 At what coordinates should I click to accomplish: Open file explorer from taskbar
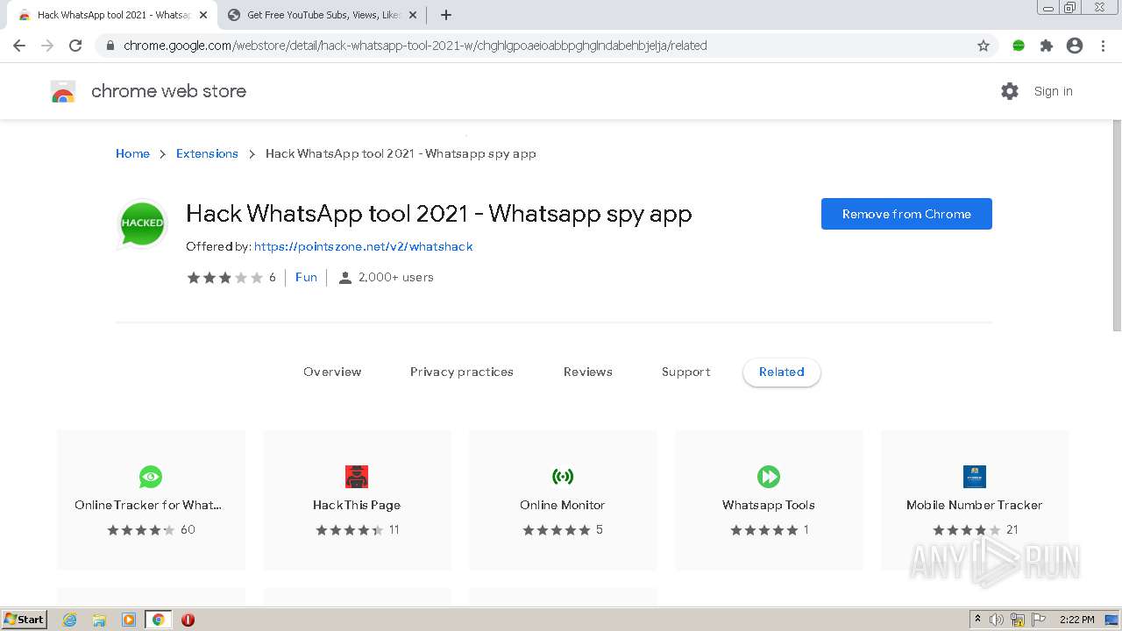[x=99, y=620]
